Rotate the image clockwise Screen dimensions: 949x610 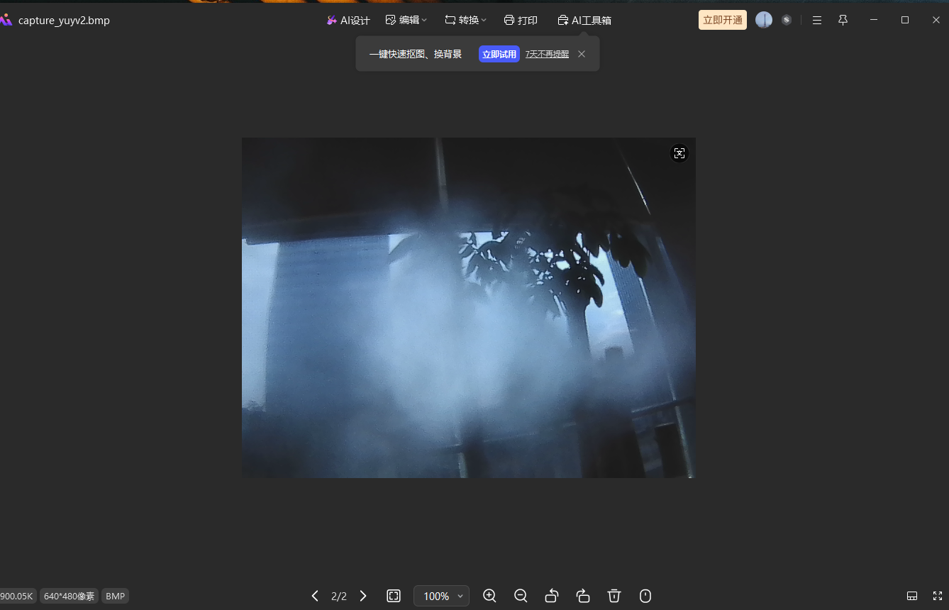pyautogui.click(x=583, y=596)
